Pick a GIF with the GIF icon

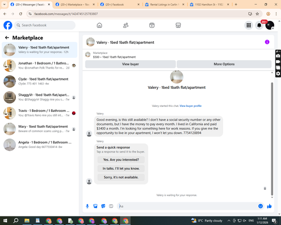pyautogui.click(x=111, y=206)
